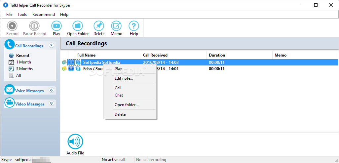Viewport: 339px width, 163px height.
Task: Click the 00:00:11 duration of Softpedia Softpedia row
Action: (x=217, y=62)
